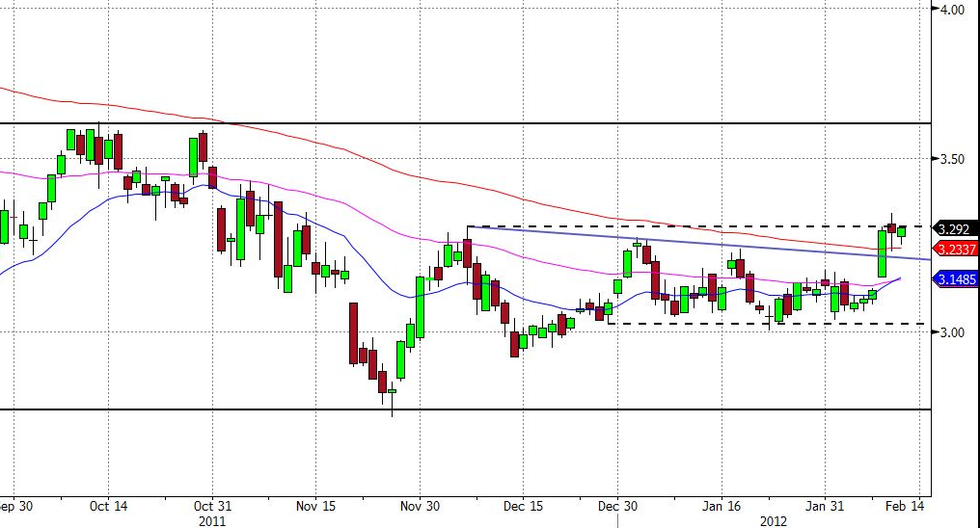The width and height of the screenshot is (980, 528).
Task: Click the Oct 31 date label
Action: (x=212, y=506)
